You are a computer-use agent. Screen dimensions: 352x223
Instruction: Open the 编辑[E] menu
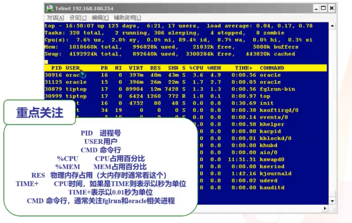[100, 18]
